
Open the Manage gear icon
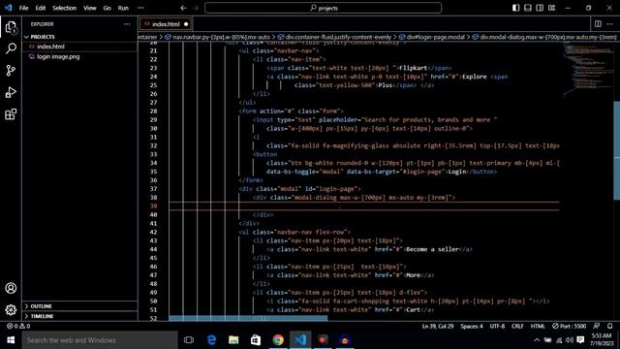(11, 309)
